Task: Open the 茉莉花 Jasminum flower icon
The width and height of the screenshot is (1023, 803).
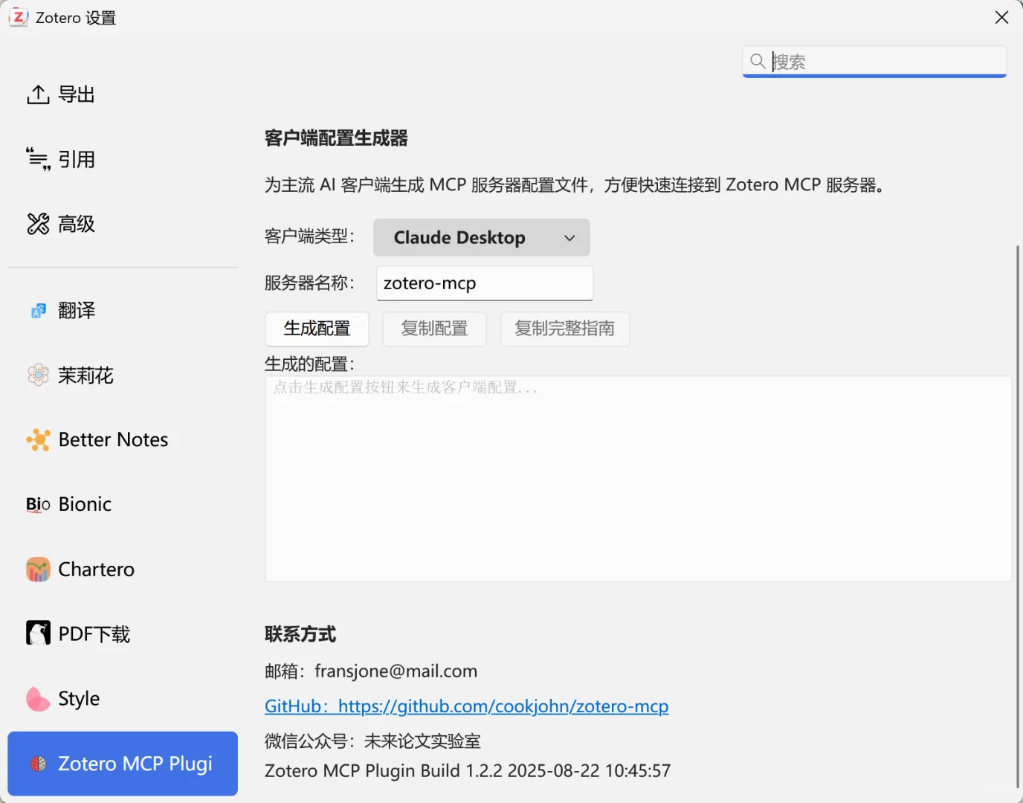Action: 38,375
